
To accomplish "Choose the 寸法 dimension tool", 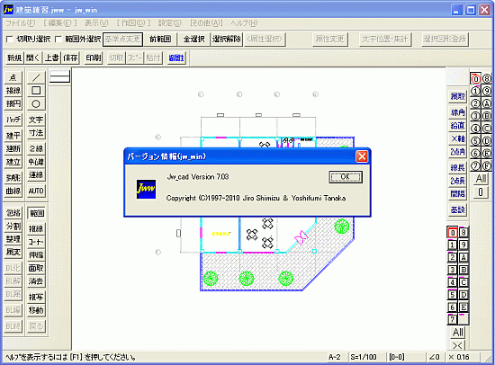I will (x=36, y=133).
